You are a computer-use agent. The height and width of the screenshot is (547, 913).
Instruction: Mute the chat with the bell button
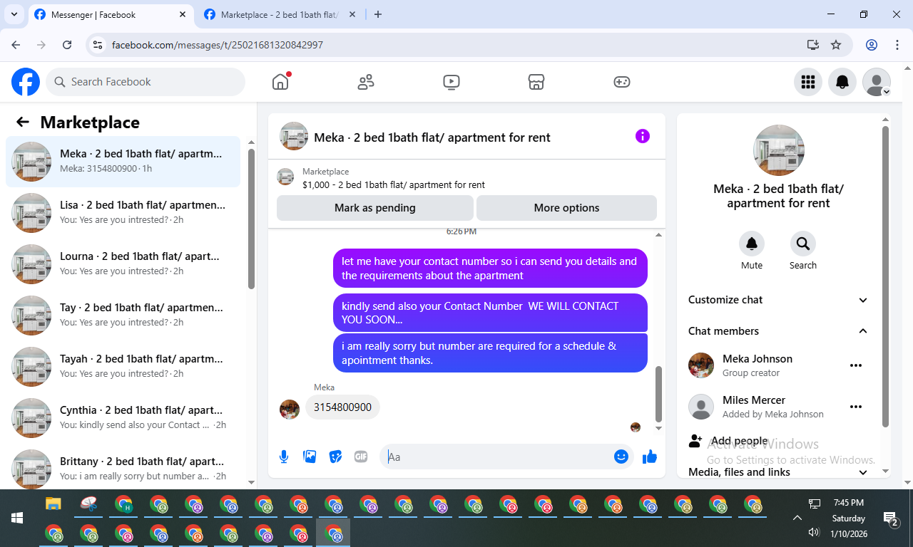pos(752,244)
